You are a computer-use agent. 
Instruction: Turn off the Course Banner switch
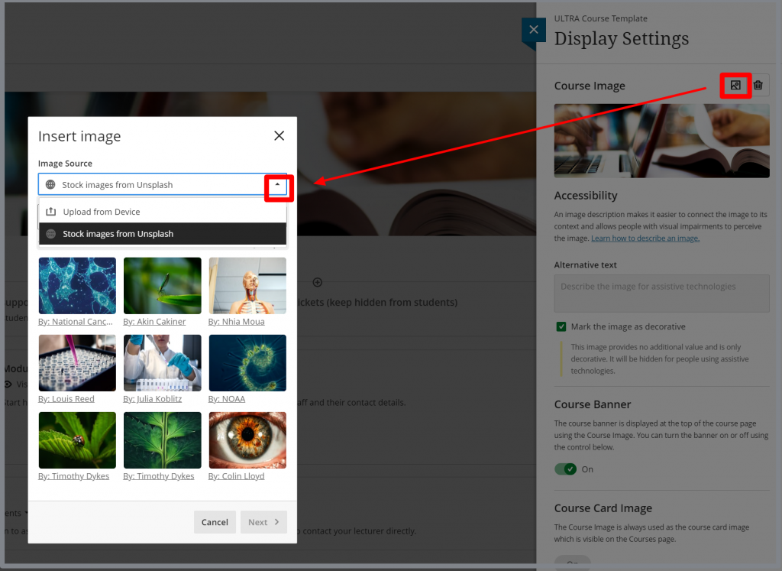566,469
